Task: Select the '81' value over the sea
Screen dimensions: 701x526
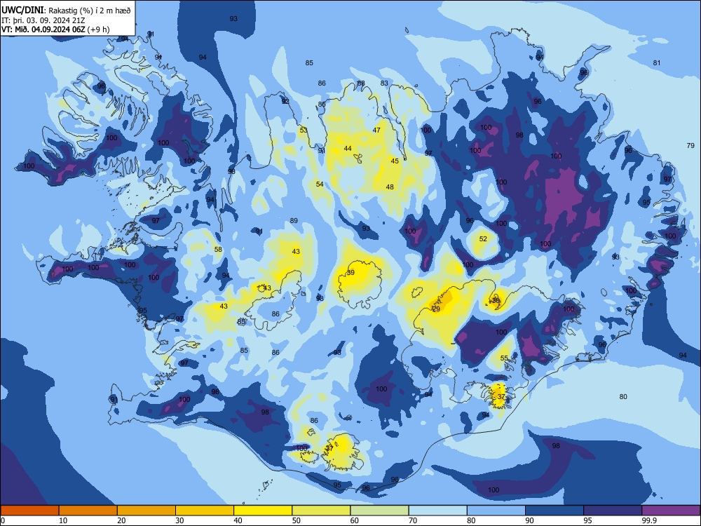Action: (x=656, y=63)
